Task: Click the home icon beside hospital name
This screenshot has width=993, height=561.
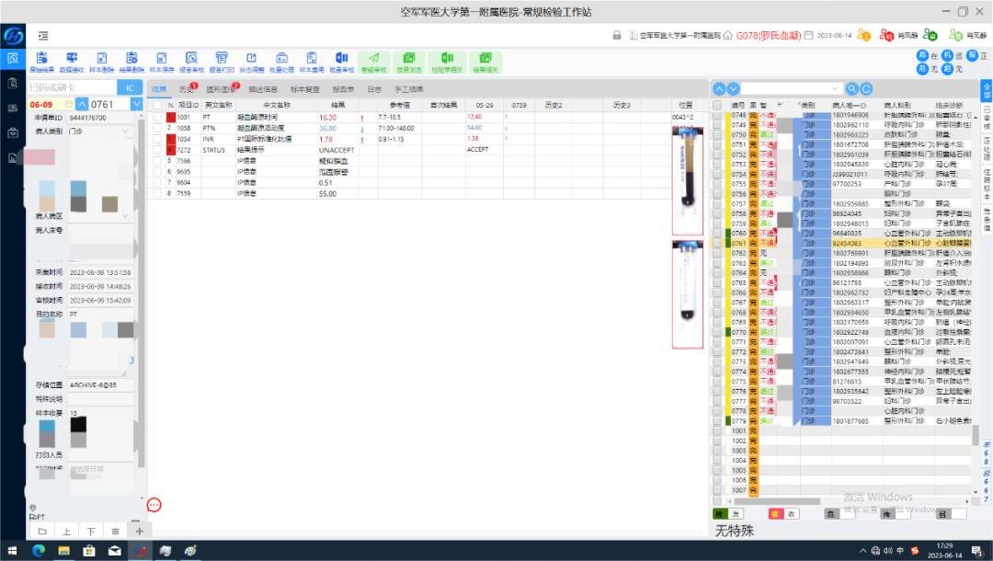Action: click(x=727, y=36)
